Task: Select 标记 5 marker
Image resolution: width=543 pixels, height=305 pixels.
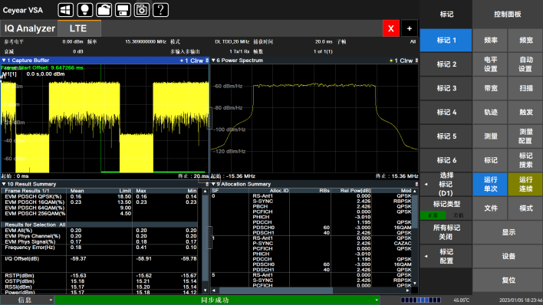Action: point(446,136)
